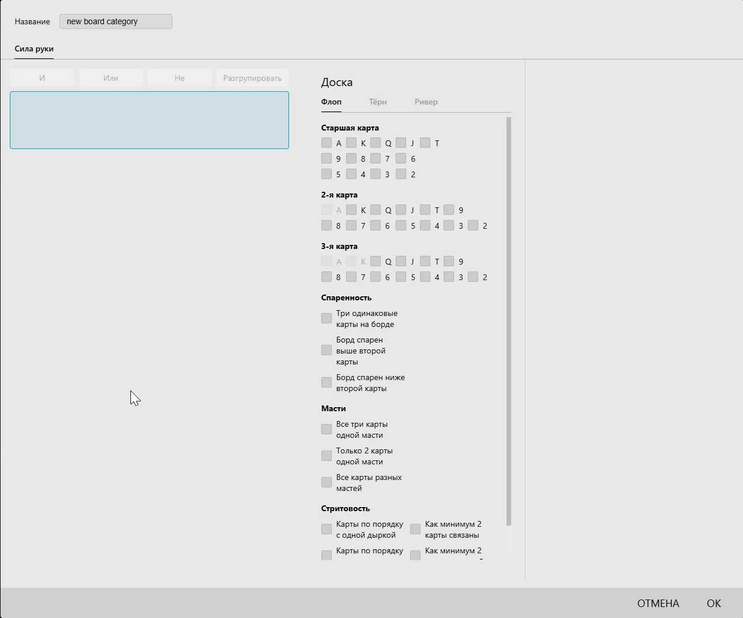The image size is (743, 618).
Task: Enable 'Карты по порядку с одной дыркой'
Action: pyautogui.click(x=327, y=529)
